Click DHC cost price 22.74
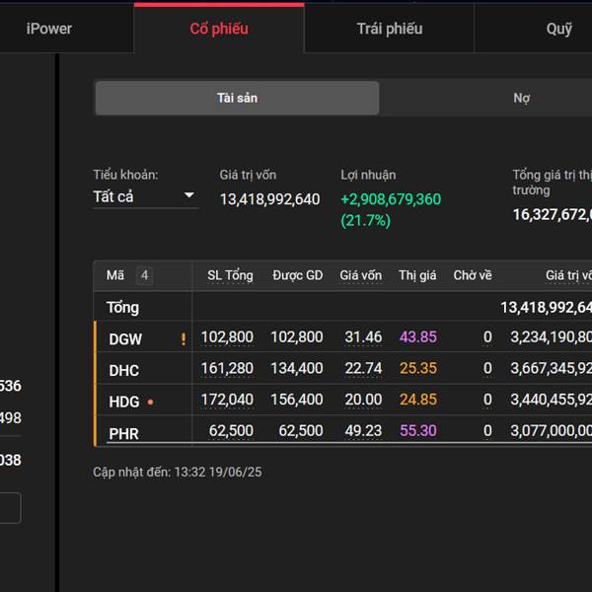592x592 pixels. click(x=363, y=368)
